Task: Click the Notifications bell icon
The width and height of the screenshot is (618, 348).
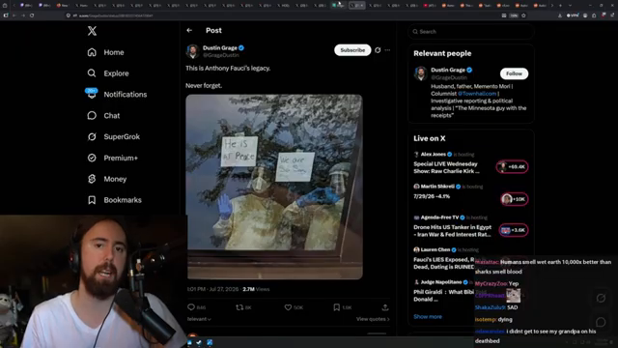Action: [x=92, y=95]
